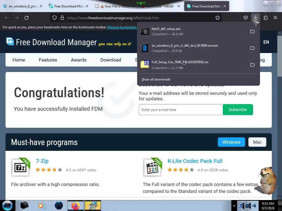Click Show all downloads

point(156,79)
